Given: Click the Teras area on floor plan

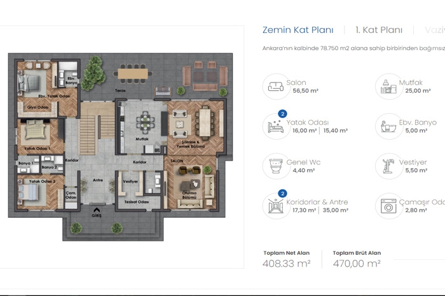Looking at the screenshot, I should (120, 91).
